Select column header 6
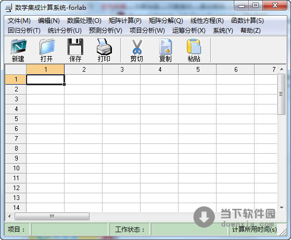This screenshot has width=291, height=240. click(x=235, y=70)
